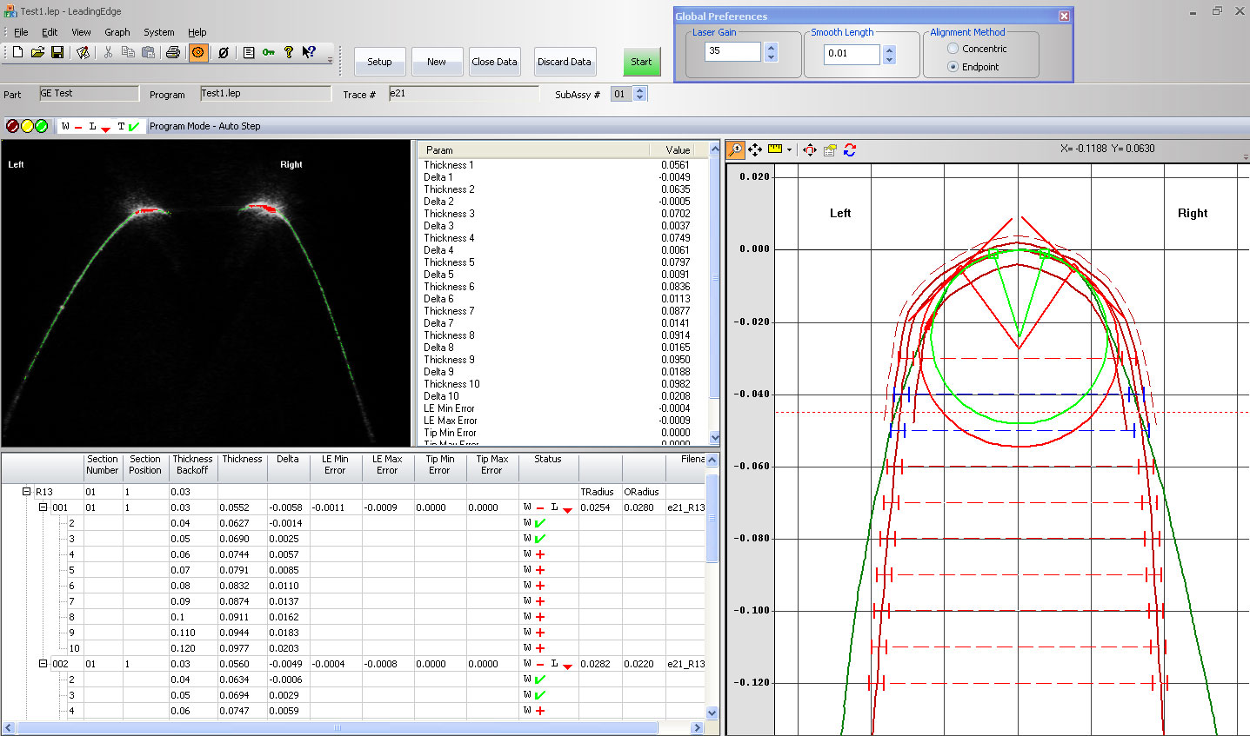Click the save floppy disk icon

point(57,52)
